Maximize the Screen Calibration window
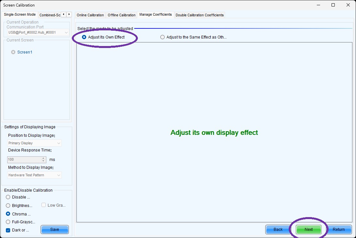Image resolution: width=356 pixels, height=238 pixels. pos(333,5)
